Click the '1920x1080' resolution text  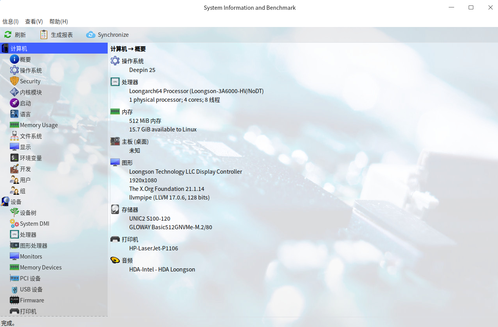[x=143, y=180]
